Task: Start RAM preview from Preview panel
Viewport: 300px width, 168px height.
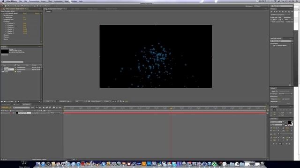Action: click(292, 12)
